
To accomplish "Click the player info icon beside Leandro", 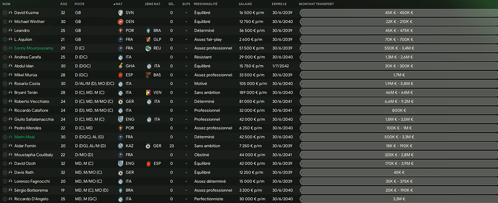I will (10, 31).
